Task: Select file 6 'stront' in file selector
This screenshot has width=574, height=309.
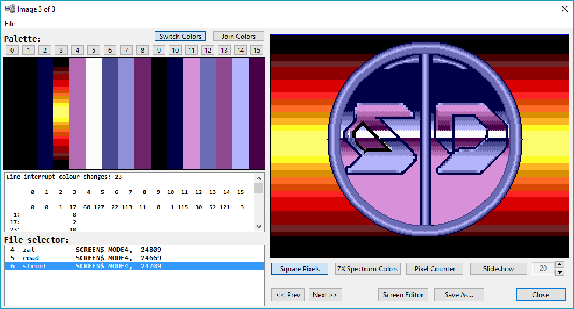Action: (134, 266)
